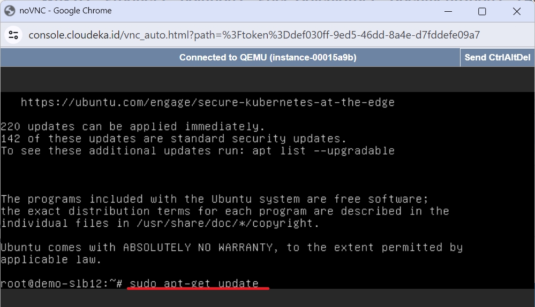Click the Send CtrlAltDel button
535x307 pixels.
[497, 57]
